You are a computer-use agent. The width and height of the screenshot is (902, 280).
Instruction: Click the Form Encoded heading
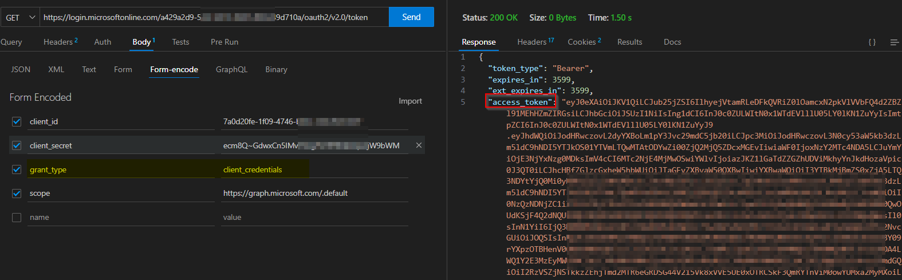[x=40, y=97]
